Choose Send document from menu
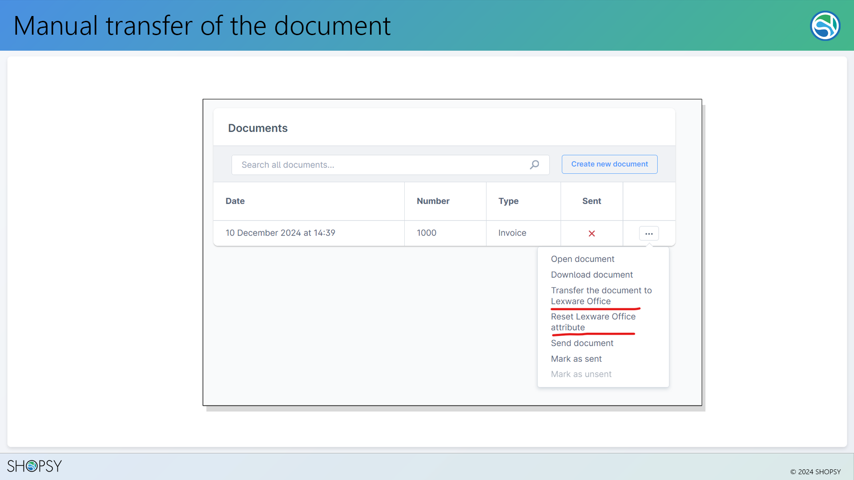854x480 pixels. click(x=582, y=343)
